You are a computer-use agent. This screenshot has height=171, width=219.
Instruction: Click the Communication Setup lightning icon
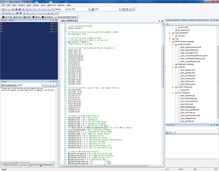(x=56, y=17)
